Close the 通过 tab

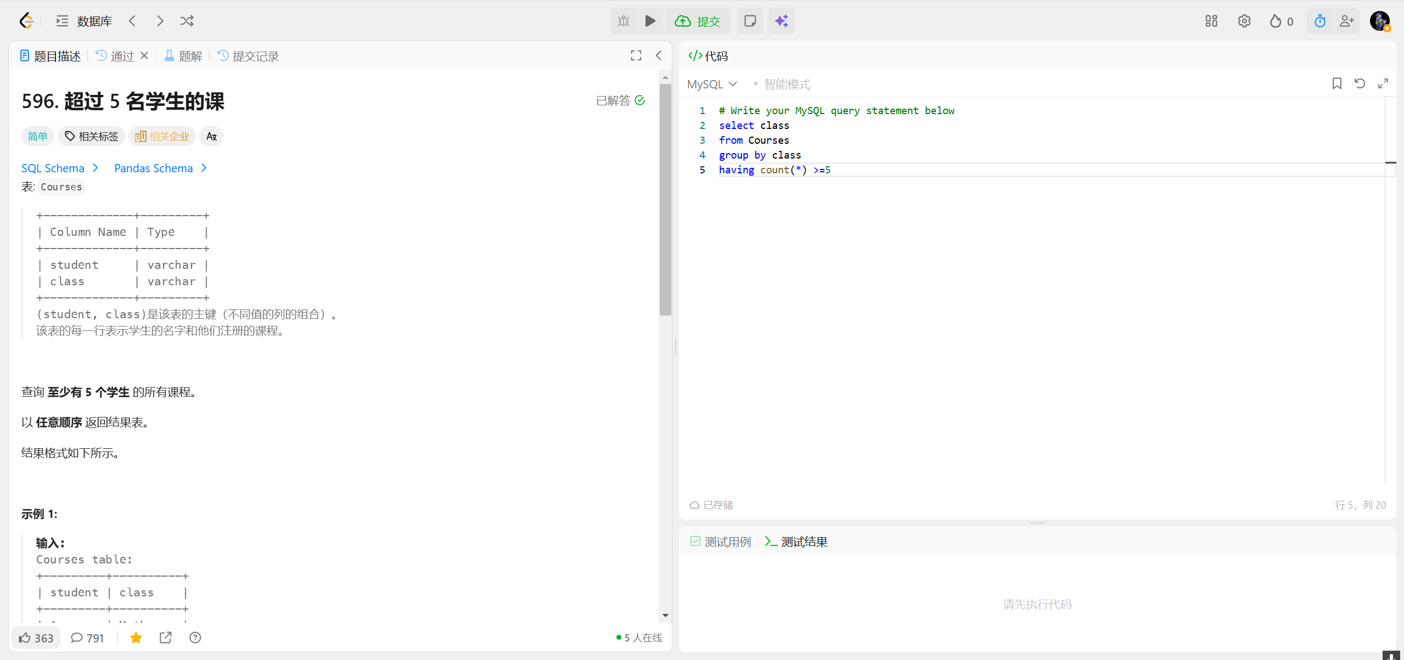click(144, 55)
